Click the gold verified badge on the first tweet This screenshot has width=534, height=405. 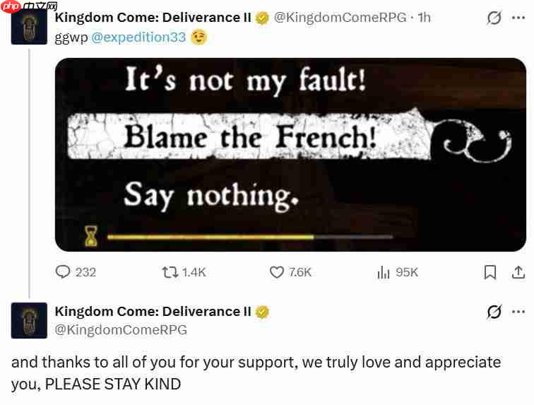pyautogui.click(x=262, y=18)
